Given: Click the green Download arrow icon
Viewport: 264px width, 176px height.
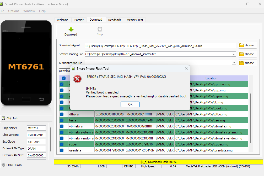Looking at the screenshot, I should pyautogui.click(x=71, y=29).
